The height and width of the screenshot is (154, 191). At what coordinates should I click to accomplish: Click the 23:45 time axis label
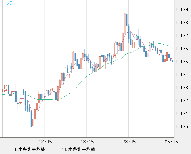click(x=129, y=142)
